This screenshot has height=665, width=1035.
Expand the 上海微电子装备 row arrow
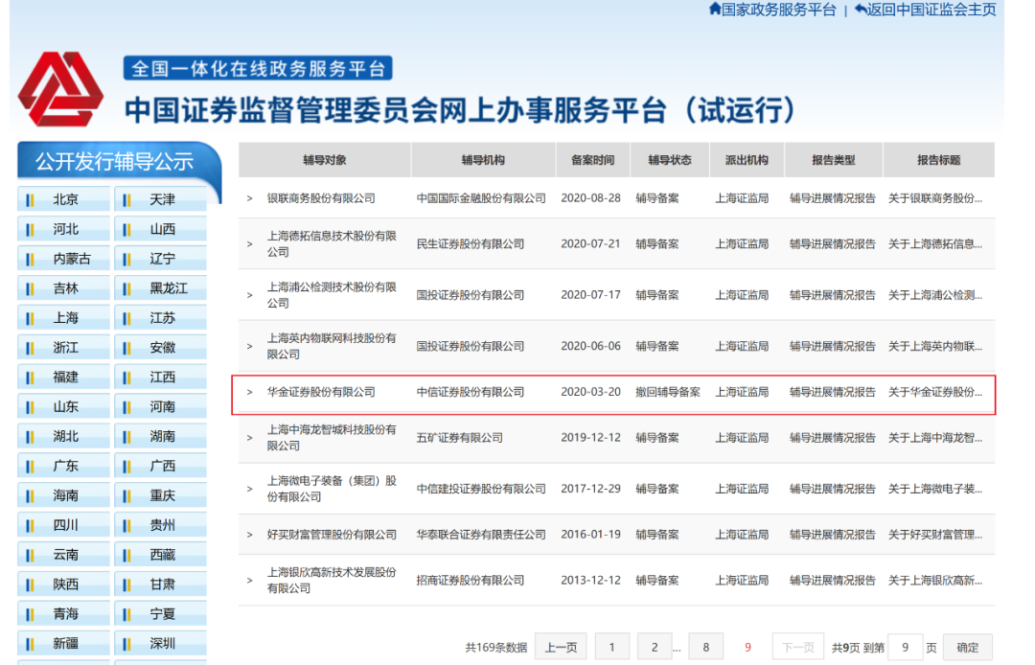tap(250, 489)
